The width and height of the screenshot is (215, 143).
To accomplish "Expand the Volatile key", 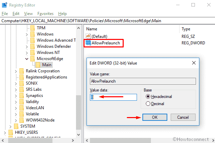I will pos(16,114).
